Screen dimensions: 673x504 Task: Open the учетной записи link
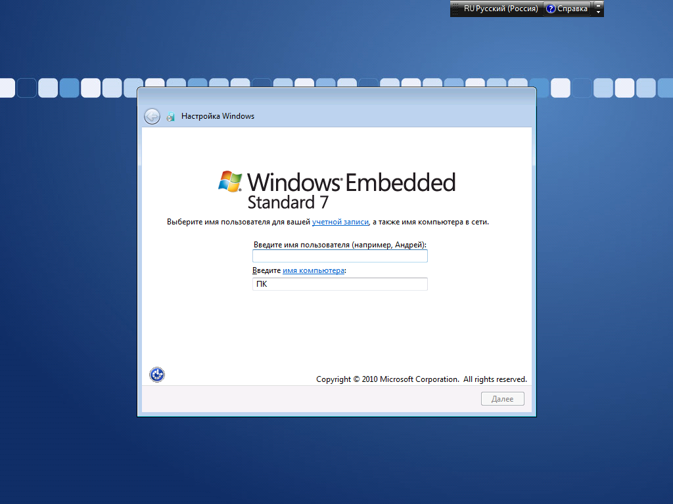coord(340,222)
